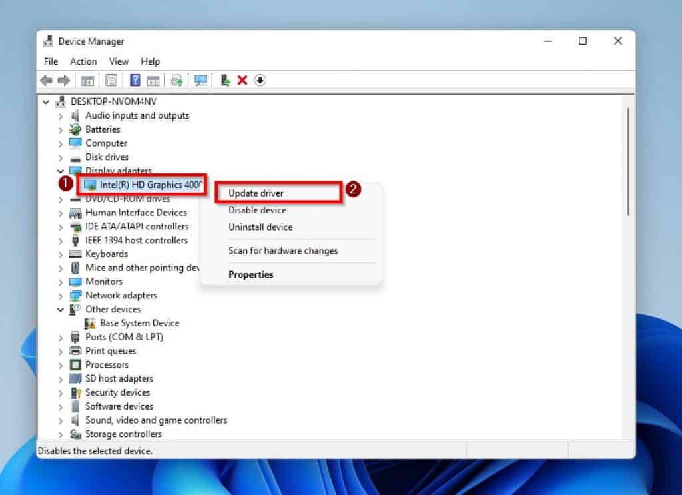The width and height of the screenshot is (682, 495).
Task: Click the Human Interface Devices icon
Action: pos(75,213)
